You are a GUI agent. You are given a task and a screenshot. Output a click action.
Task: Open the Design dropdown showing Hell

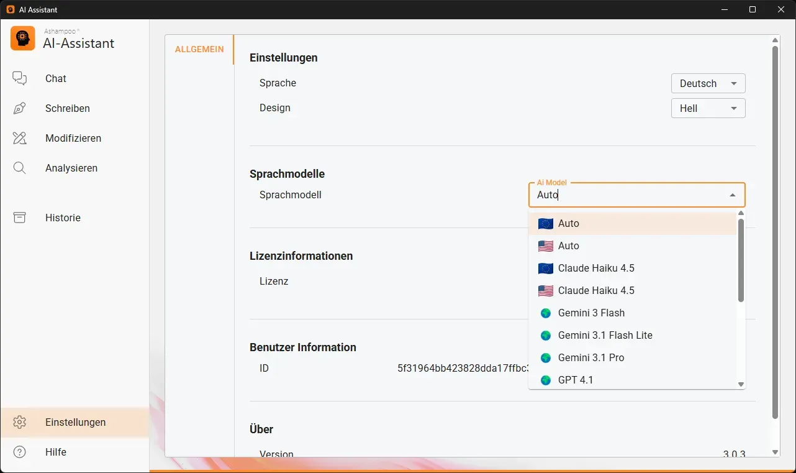pyautogui.click(x=708, y=108)
